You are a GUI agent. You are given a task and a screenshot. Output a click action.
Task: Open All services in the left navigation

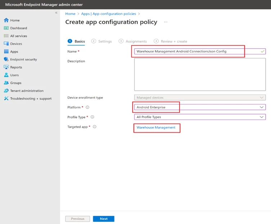18,36
